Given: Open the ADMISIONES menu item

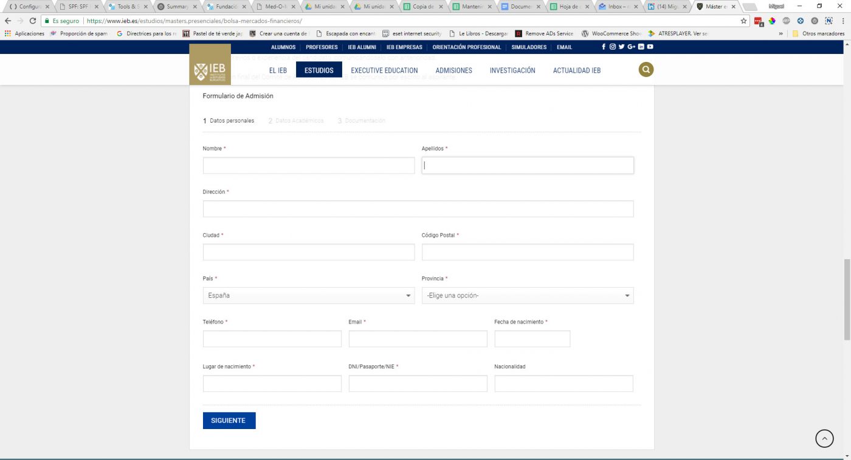Looking at the screenshot, I should click(x=453, y=70).
